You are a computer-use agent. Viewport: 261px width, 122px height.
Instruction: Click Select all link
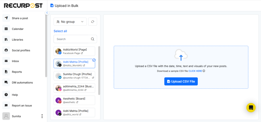[x=60, y=31]
